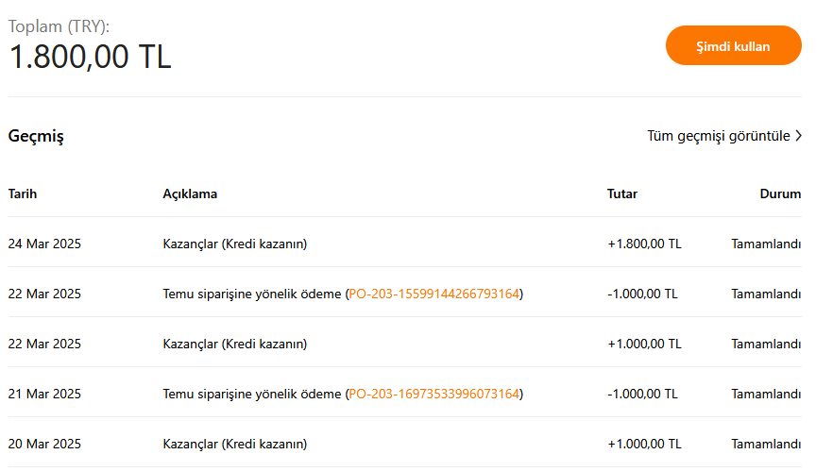Image resolution: width=833 pixels, height=471 pixels.
Task: Click "Kazançlar (Kredi kazanın)" in the 20 Mar row
Action: 234,444
